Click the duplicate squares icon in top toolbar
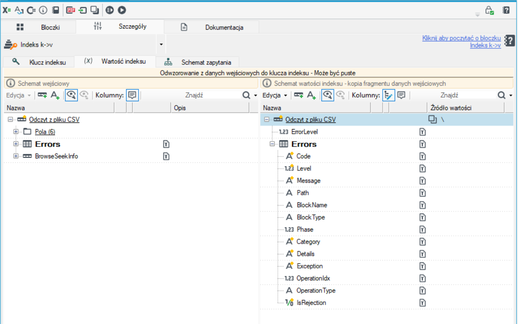The height and width of the screenshot is (324, 518). (95, 10)
